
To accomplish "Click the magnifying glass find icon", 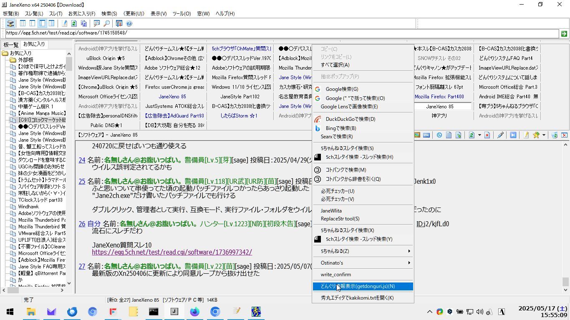I will [106, 24].
